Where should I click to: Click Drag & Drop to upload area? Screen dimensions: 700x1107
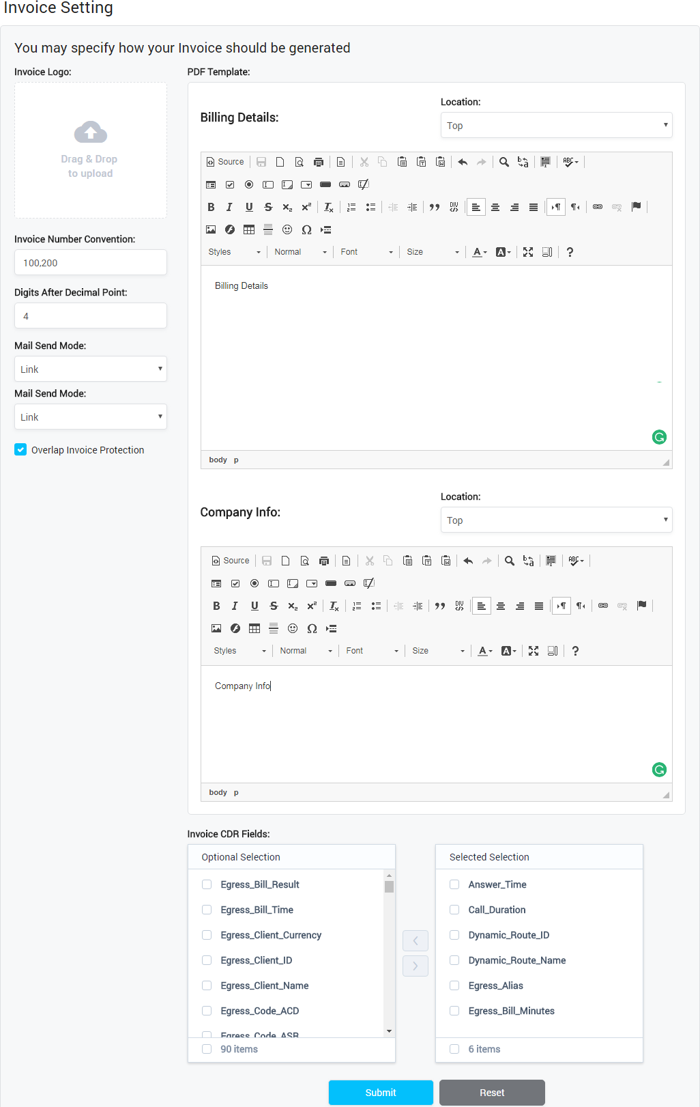tap(91, 150)
